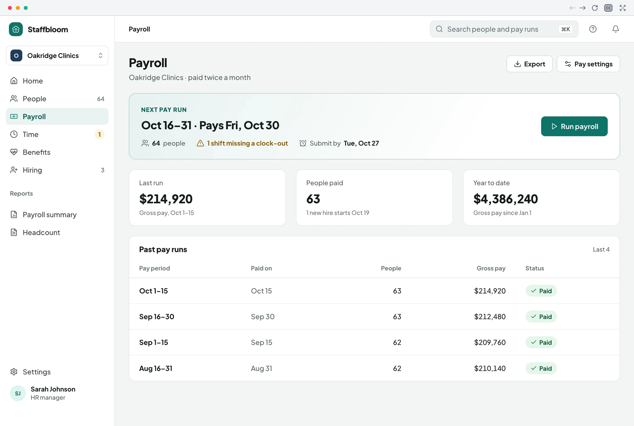The width and height of the screenshot is (634, 426).
Task: Click the Year to date $4,386,240 card
Action: tap(541, 197)
